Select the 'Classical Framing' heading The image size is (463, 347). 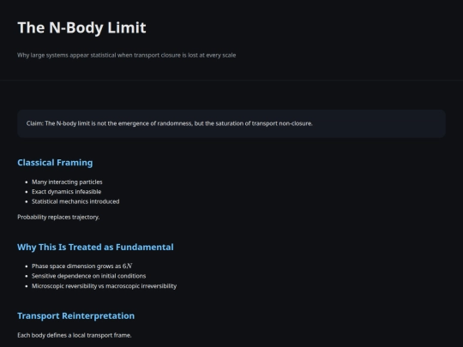coord(55,163)
